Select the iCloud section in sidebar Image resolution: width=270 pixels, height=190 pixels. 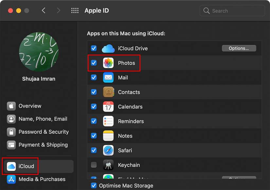20,166
